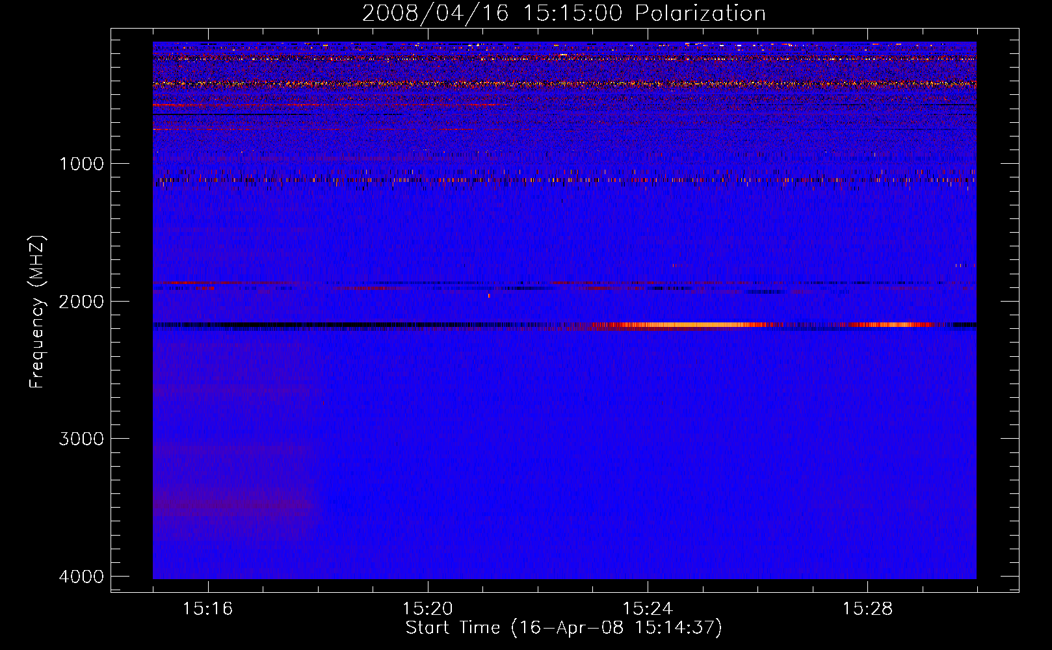1052x650 pixels.
Task: Click the 15:16 time tick label
Action: (207, 609)
